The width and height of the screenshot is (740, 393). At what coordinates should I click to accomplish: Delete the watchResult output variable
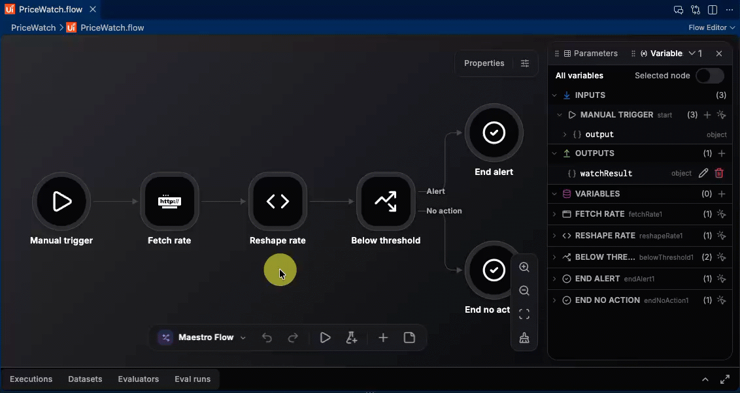(x=719, y=173)
